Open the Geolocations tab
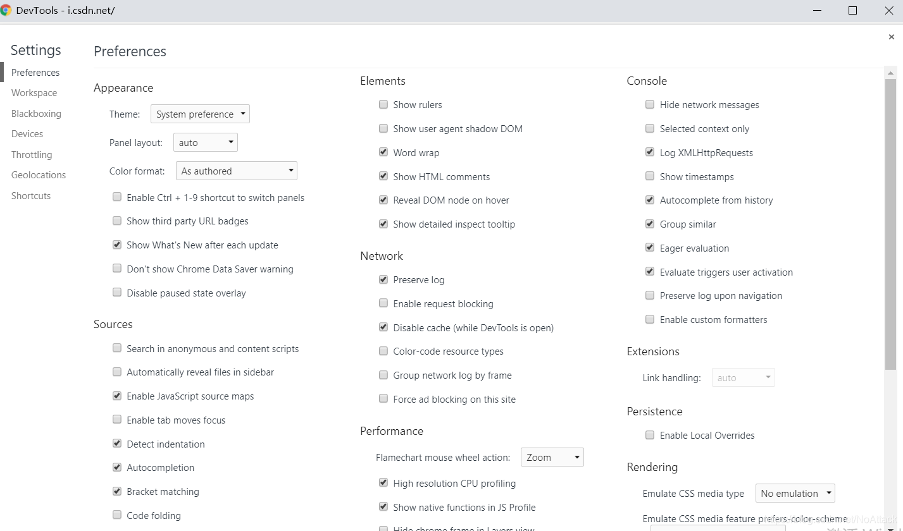903x531 pixels. [39, 175]
